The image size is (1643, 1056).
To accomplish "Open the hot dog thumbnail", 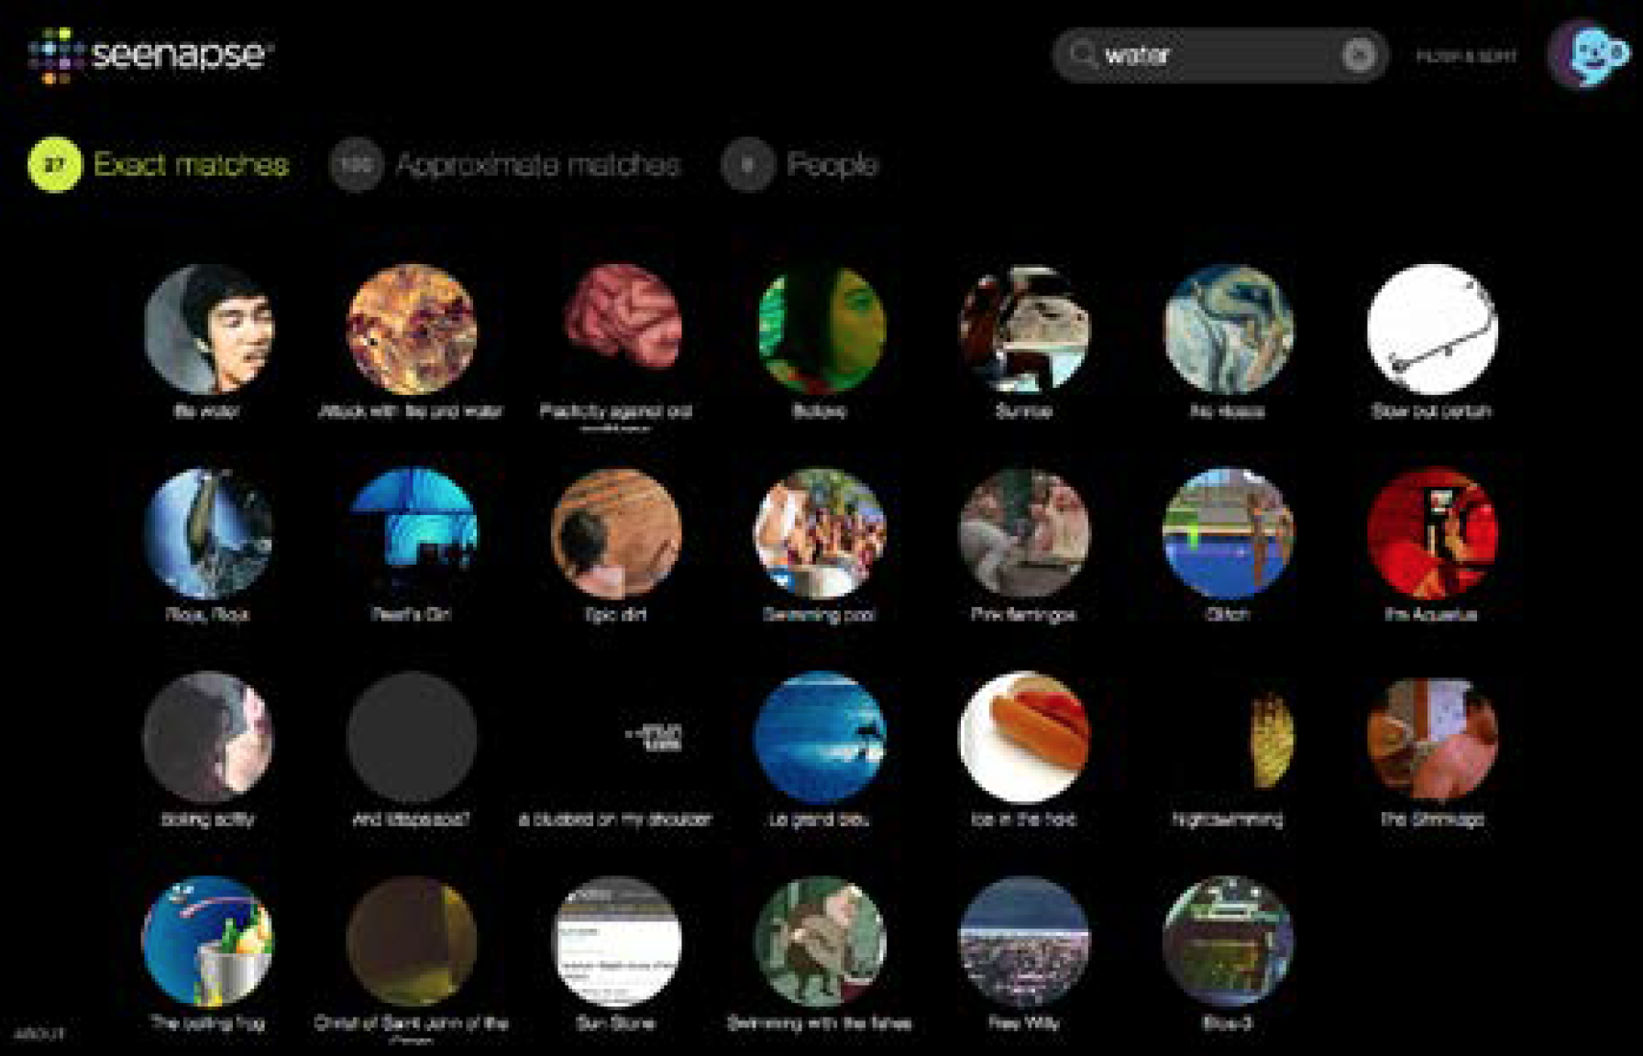I will (x=1024, y=737).
